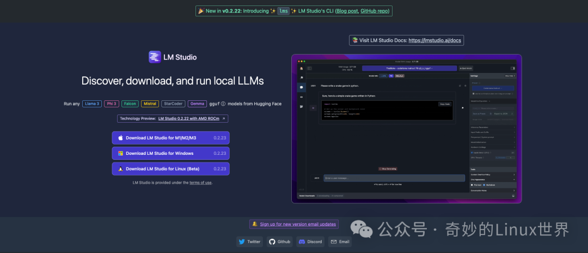This screenshot has height=253, width=588.
Task: Download LM Studio for M1/M2/M3
Action: click(170, 138)
